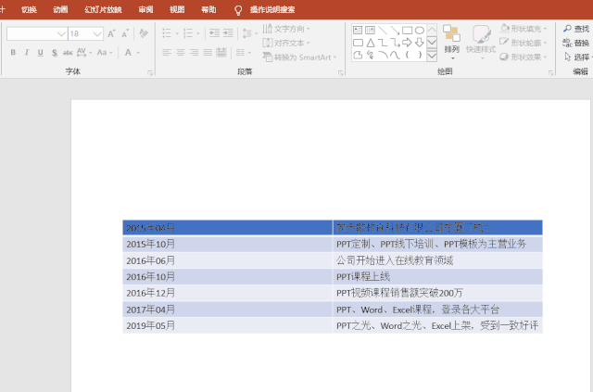Viewport: 593px width, 392px height.
Task: Open the 帮助 help tab
Action: pyautogui.click(x=208, y=9)
